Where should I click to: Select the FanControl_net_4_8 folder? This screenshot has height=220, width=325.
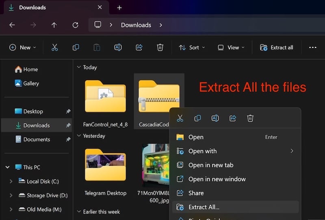(105, 101)
